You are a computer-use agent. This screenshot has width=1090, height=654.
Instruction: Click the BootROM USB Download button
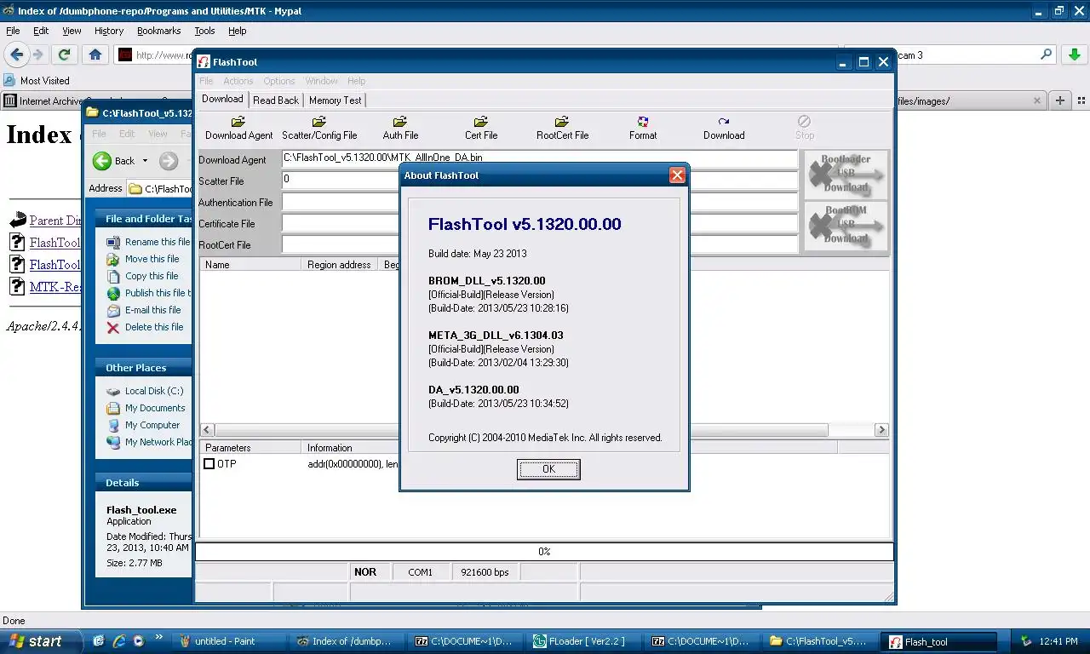click(x=846, y=226)
